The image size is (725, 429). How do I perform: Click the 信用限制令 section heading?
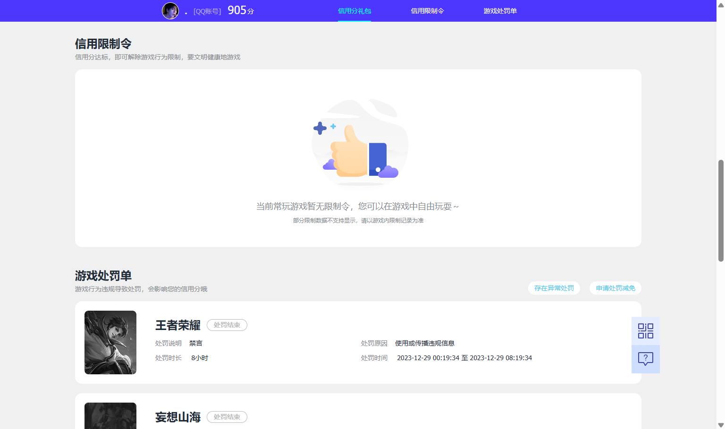click(103, 44)
